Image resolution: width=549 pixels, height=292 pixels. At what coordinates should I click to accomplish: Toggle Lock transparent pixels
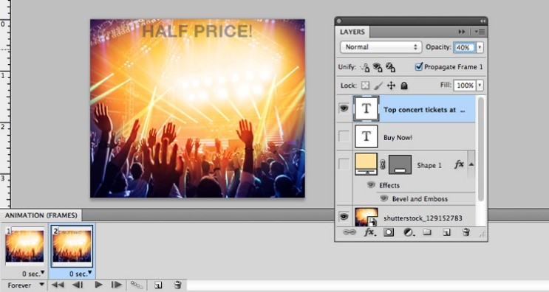365,86
